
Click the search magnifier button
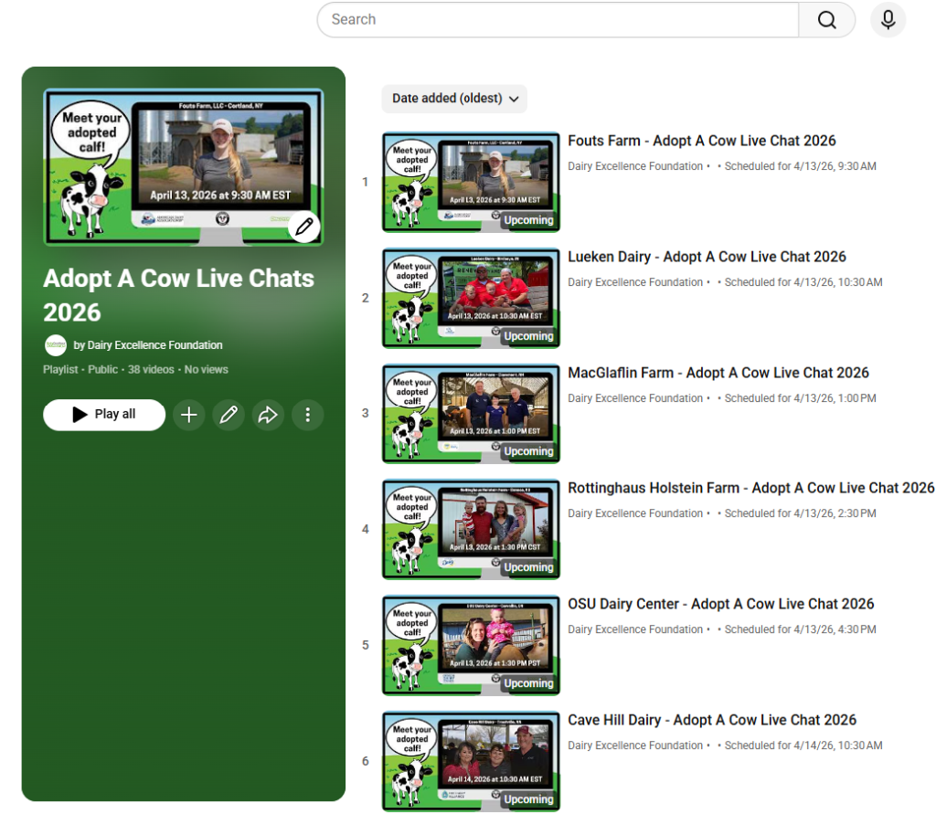click(x=826, y=20)
